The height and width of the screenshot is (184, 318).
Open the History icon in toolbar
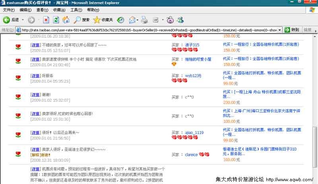[120, 20]
